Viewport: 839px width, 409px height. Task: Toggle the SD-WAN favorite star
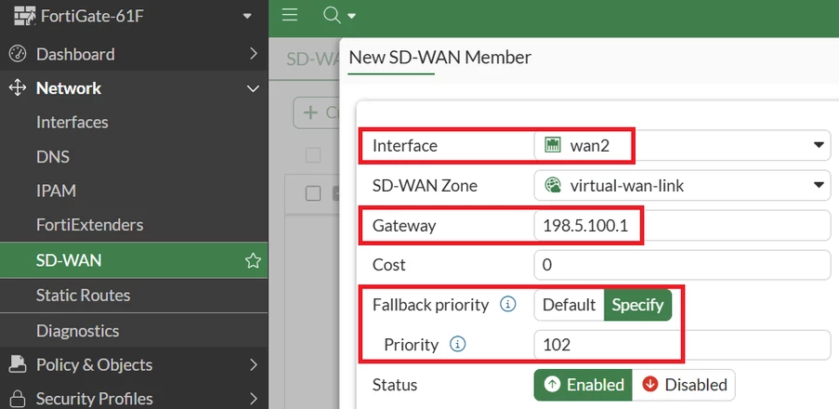253,260
